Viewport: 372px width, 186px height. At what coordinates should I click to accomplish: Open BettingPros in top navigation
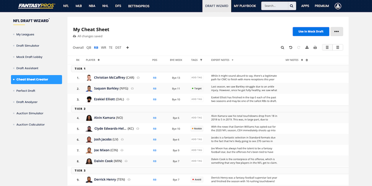(x=139, y=6)
